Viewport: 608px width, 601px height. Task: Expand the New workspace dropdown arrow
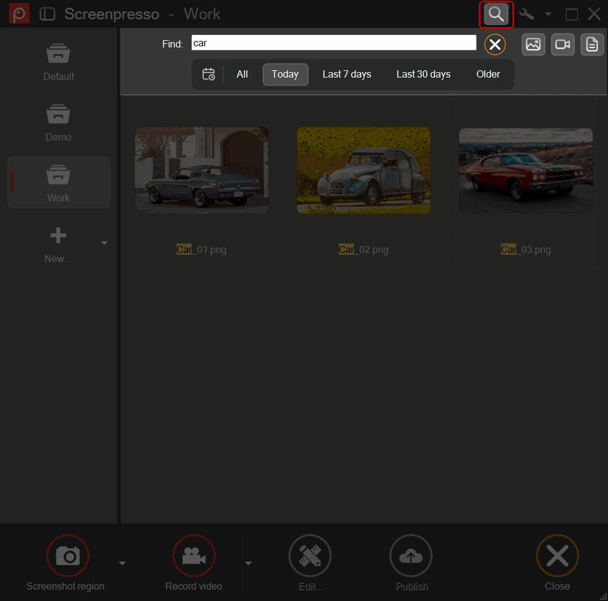(x=104, y=243)
